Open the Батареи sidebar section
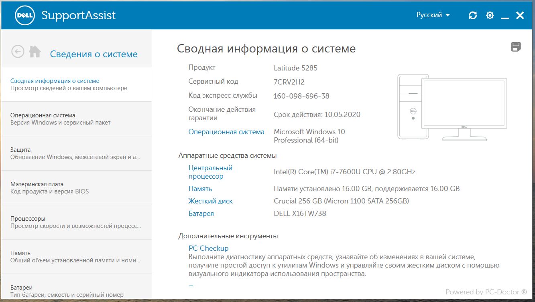The height and width of the screenshot is (302, 535). [76, 287]
